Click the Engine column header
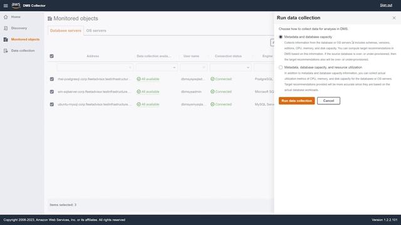 coord(268,56)
